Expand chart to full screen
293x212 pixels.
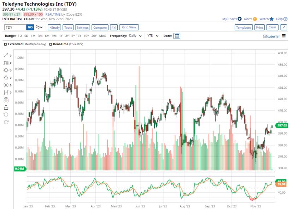(284, 28)
